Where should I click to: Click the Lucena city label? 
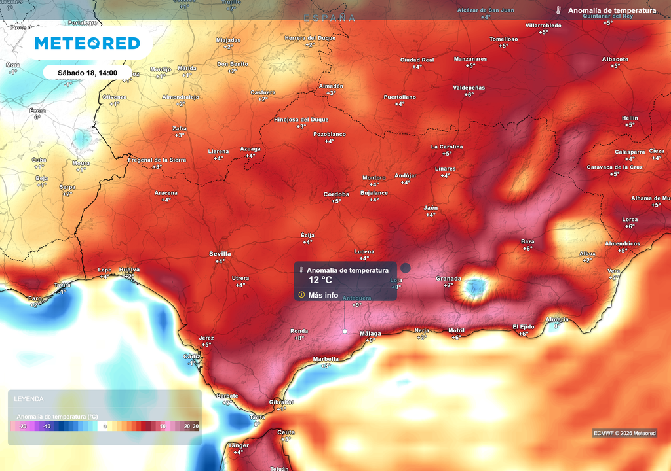click(364, 251)
